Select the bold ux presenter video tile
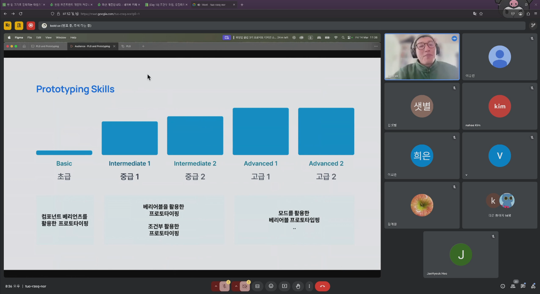The width and height of the screenshot is (540, 294). tap(422, 57)
